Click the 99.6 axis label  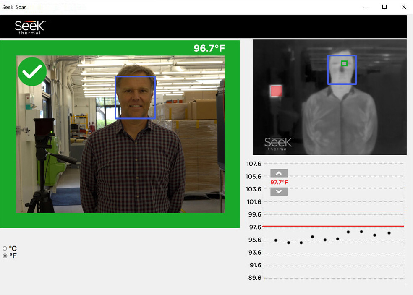(255, 214)
